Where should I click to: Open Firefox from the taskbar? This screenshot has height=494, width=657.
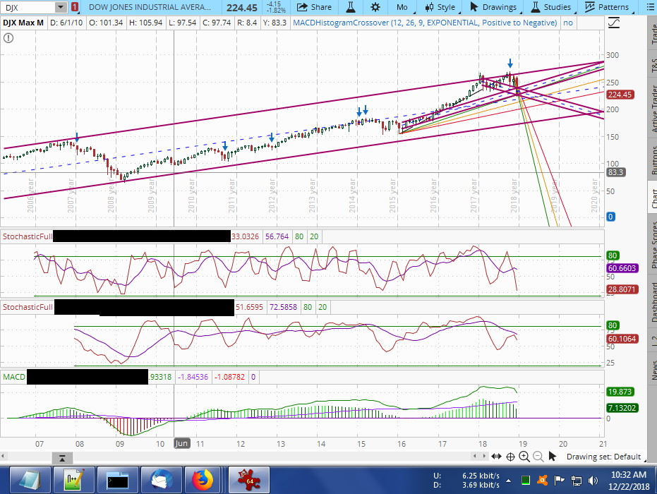(203, 480)
